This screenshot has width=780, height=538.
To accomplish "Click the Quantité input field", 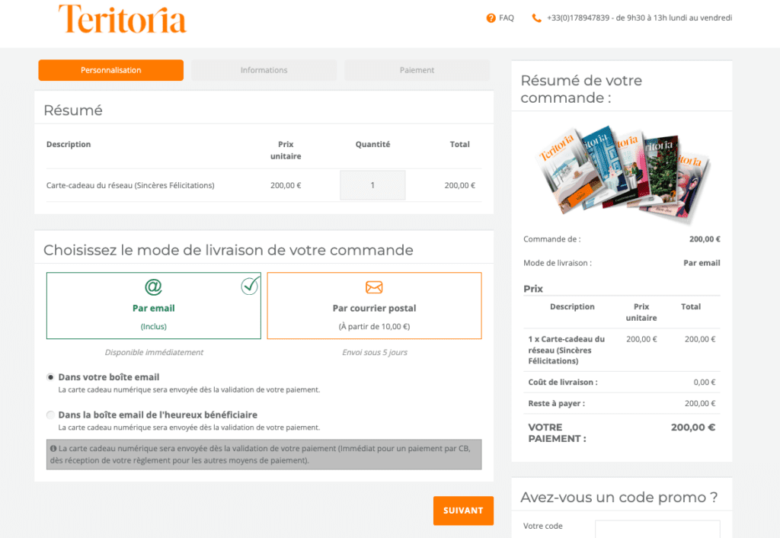I will [x=372, y=185].
